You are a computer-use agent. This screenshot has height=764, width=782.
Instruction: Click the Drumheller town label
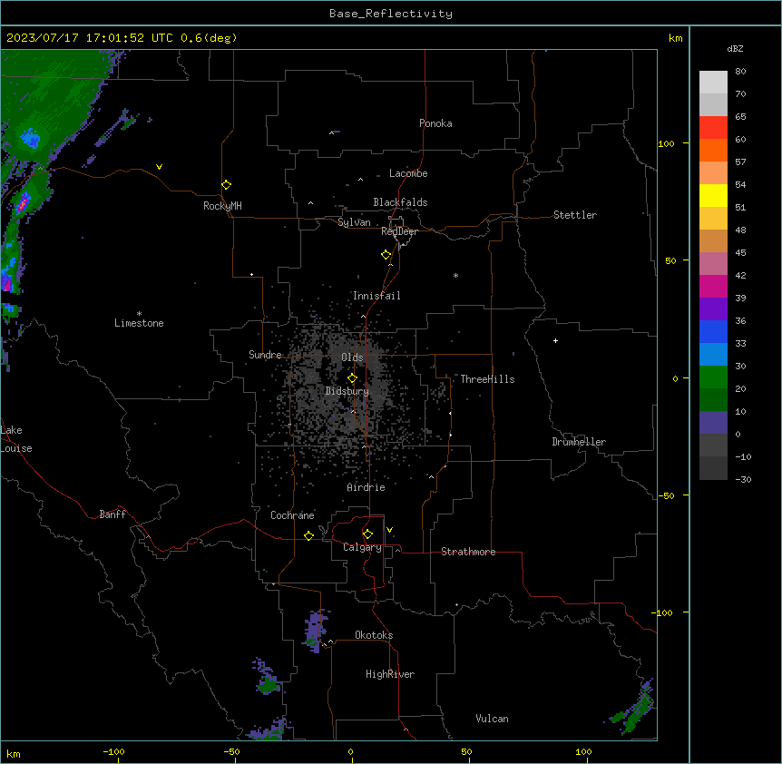pos(579,442)
